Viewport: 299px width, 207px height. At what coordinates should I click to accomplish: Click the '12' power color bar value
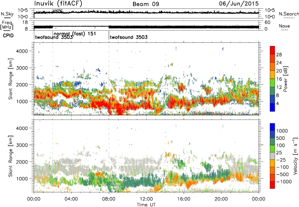click(x=279, y=87)
